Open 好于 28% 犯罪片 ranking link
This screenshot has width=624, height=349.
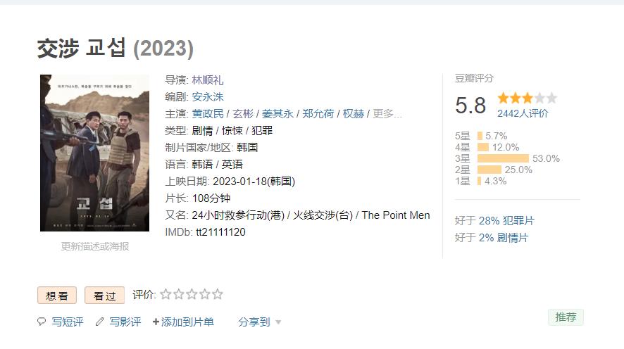coord(506,221)
